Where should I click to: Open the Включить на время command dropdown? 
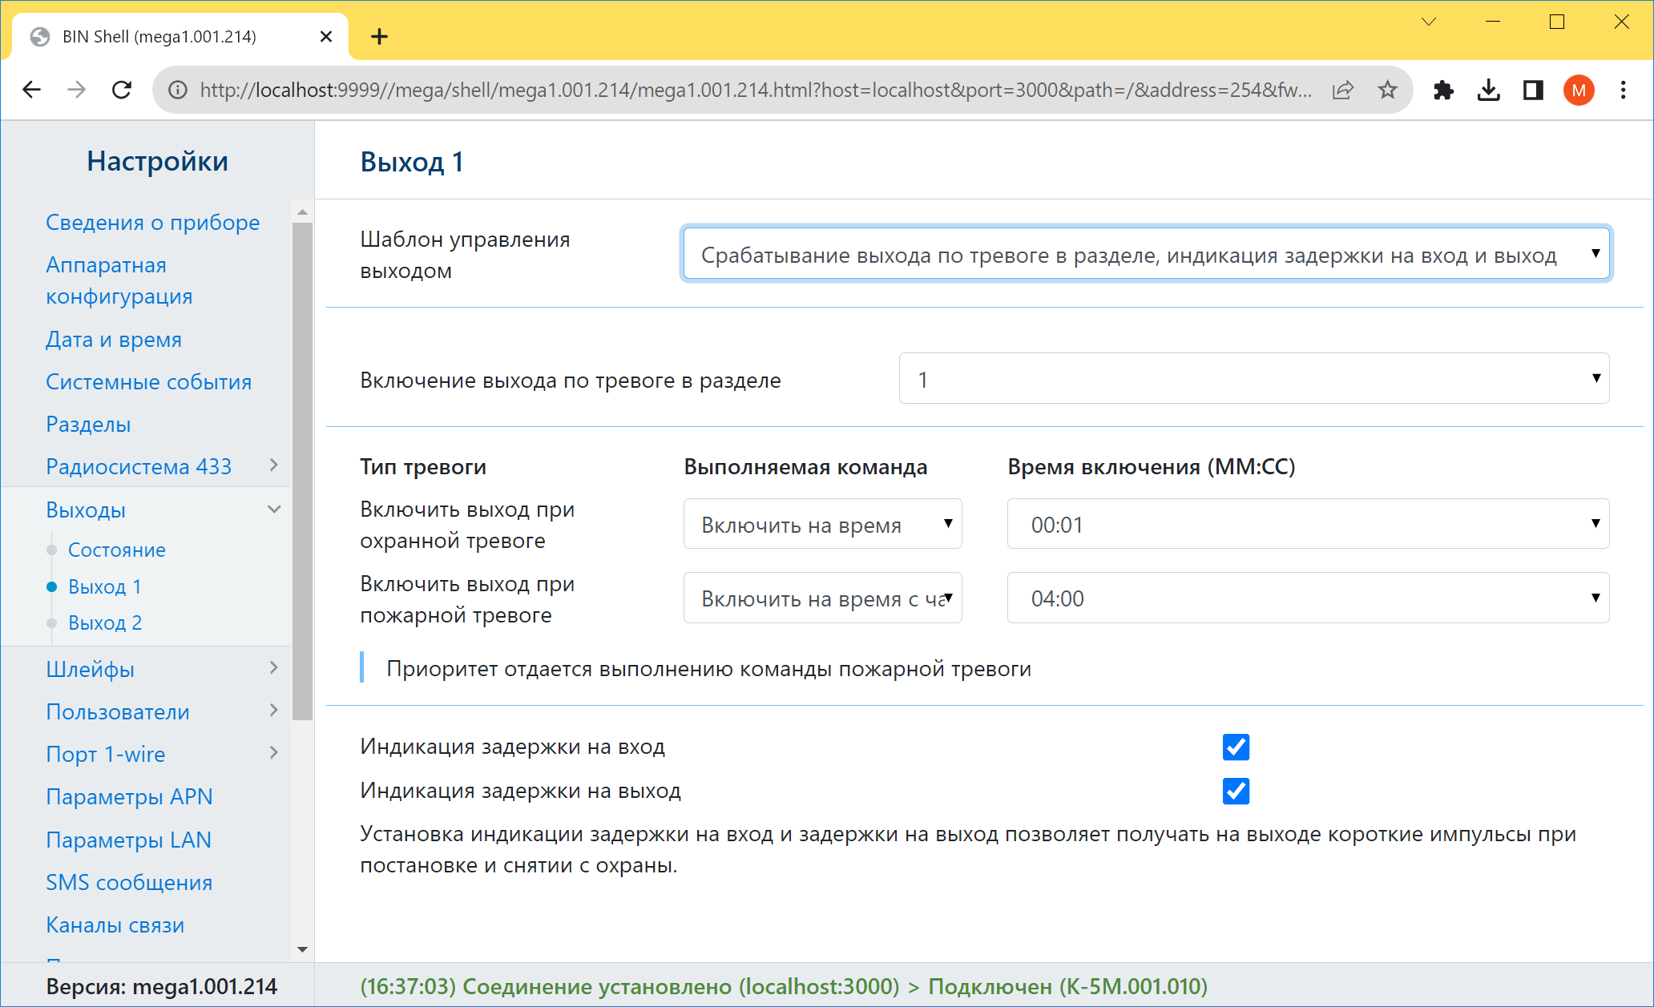pyautogui.click(x=822, y=524)
